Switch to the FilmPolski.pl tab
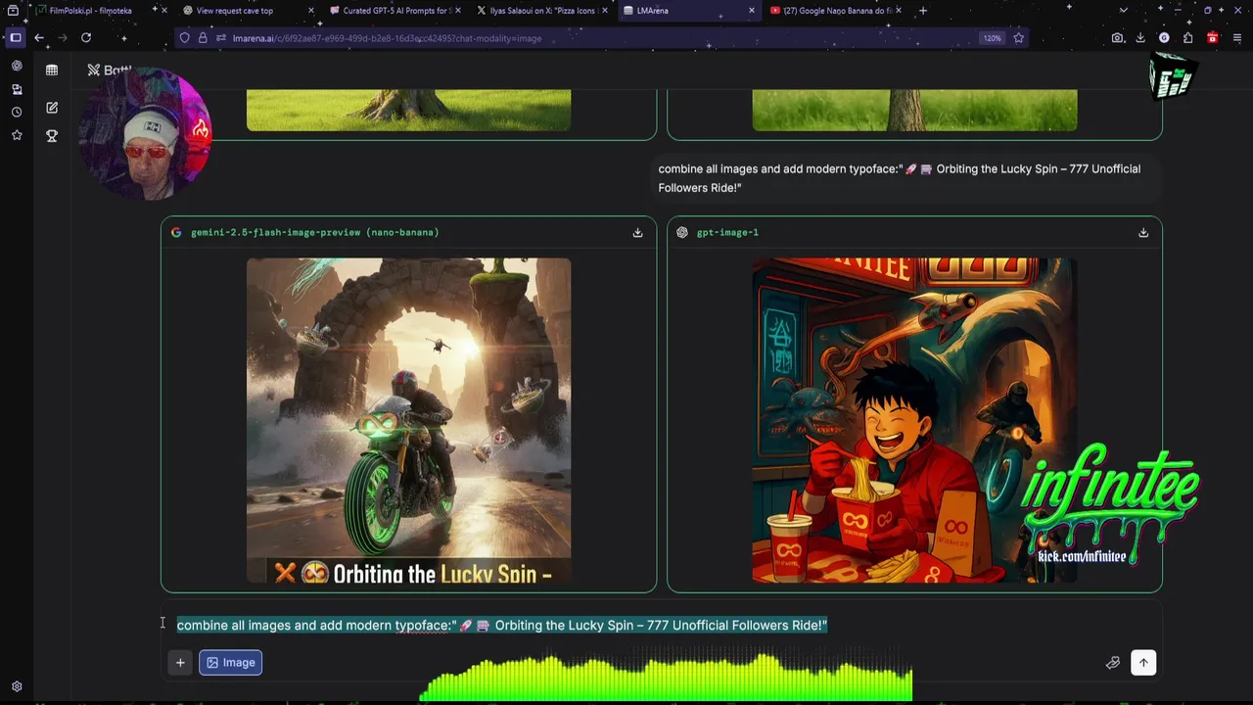Image resolution: width=1253 pixels, height=705 pixels. (x=90, y=11)
